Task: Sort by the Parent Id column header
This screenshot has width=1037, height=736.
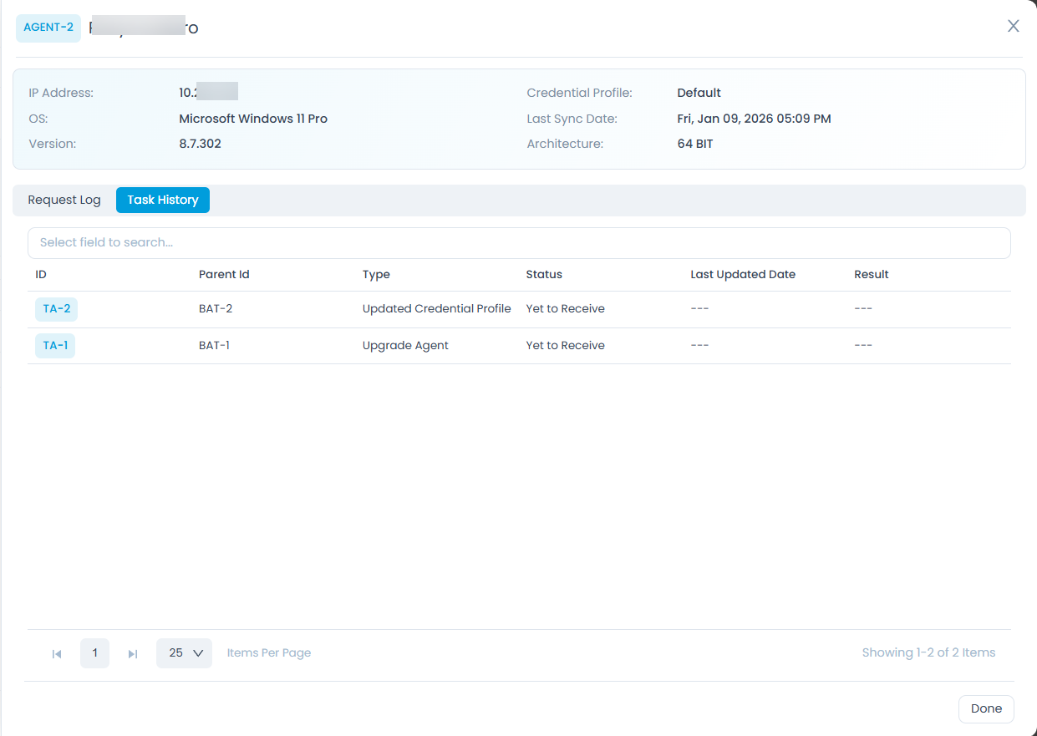Action: [x=224, y=274]
